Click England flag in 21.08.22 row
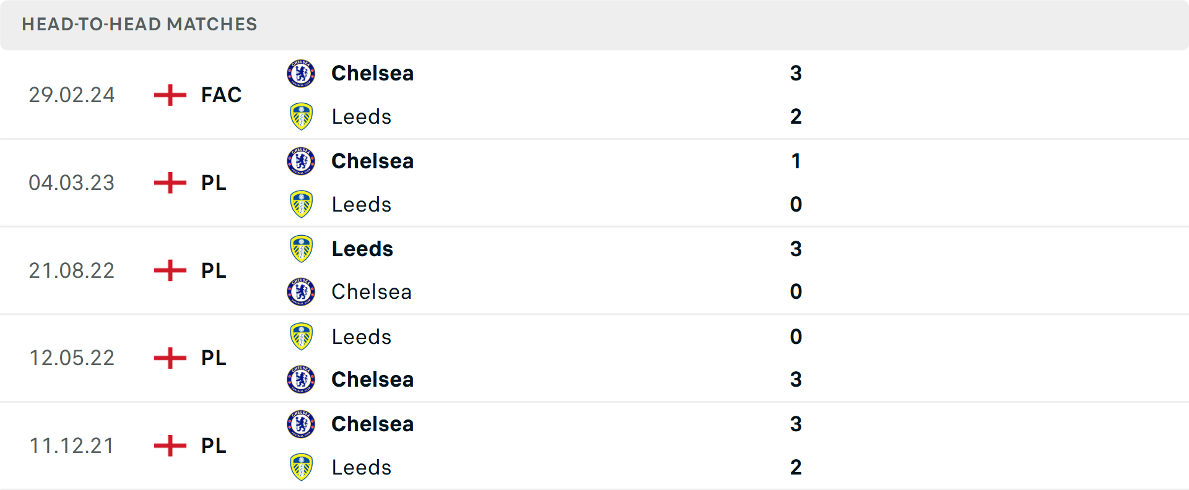1189x490 pixels. [170, 270]
